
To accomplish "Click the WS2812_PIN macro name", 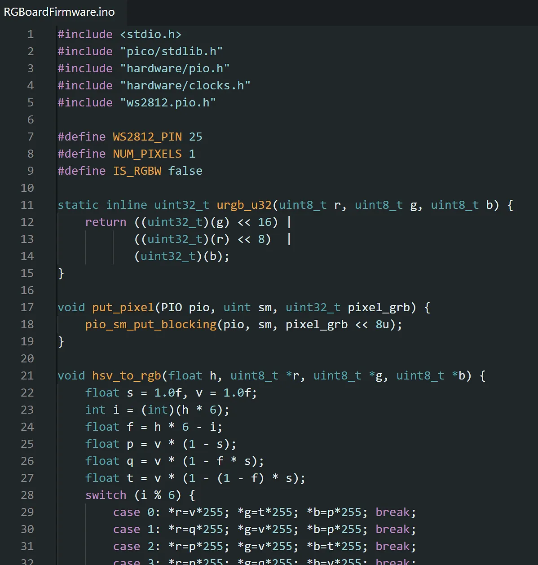I will pyautogui.click(x=147, y=137).
